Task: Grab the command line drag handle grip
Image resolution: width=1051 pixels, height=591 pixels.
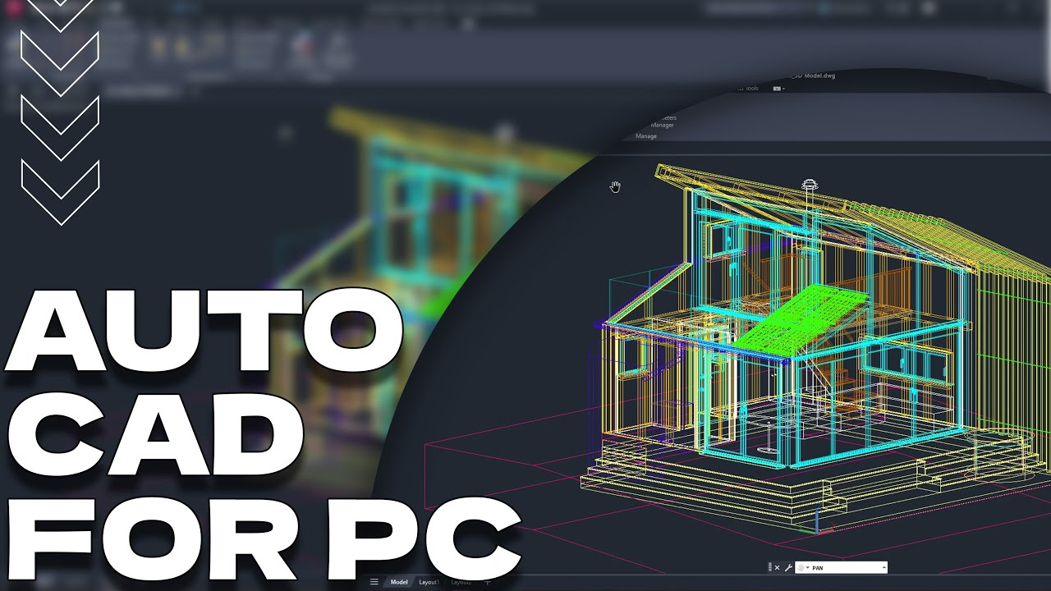Action: [x=770, y=567]
